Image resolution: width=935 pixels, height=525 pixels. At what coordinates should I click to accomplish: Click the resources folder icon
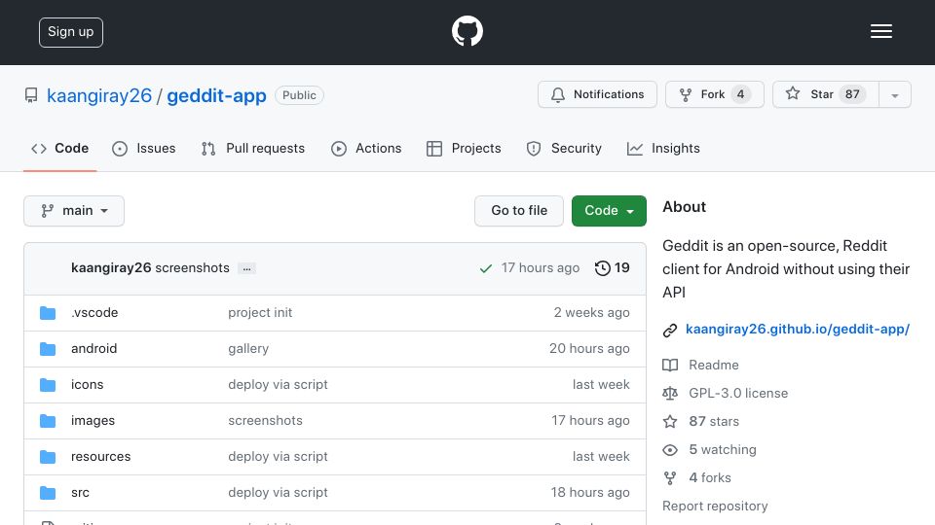click(48, 457)
